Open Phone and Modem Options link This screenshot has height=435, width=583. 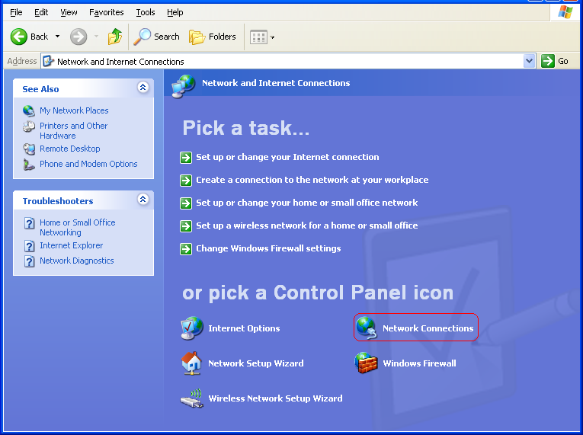click(88, 164)
